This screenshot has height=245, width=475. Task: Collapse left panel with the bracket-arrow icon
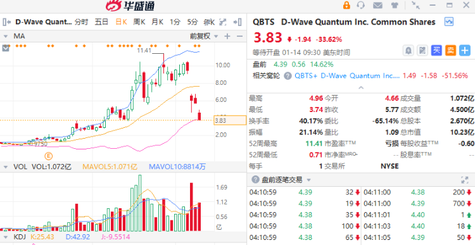7,22
